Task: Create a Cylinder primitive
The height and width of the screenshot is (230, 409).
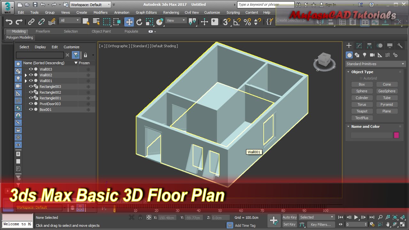Action: (362, 98)
